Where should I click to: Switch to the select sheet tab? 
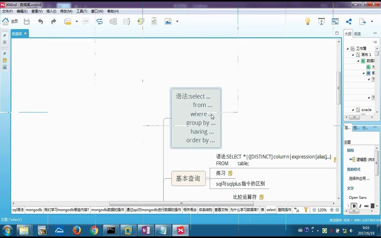tap(271, 210)
